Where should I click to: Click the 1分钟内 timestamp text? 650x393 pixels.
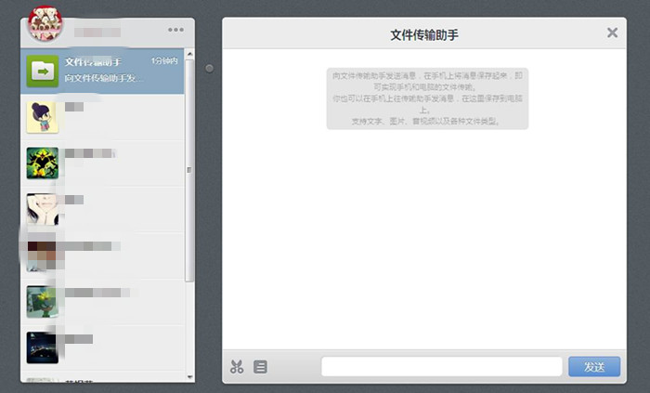[164, 61]
